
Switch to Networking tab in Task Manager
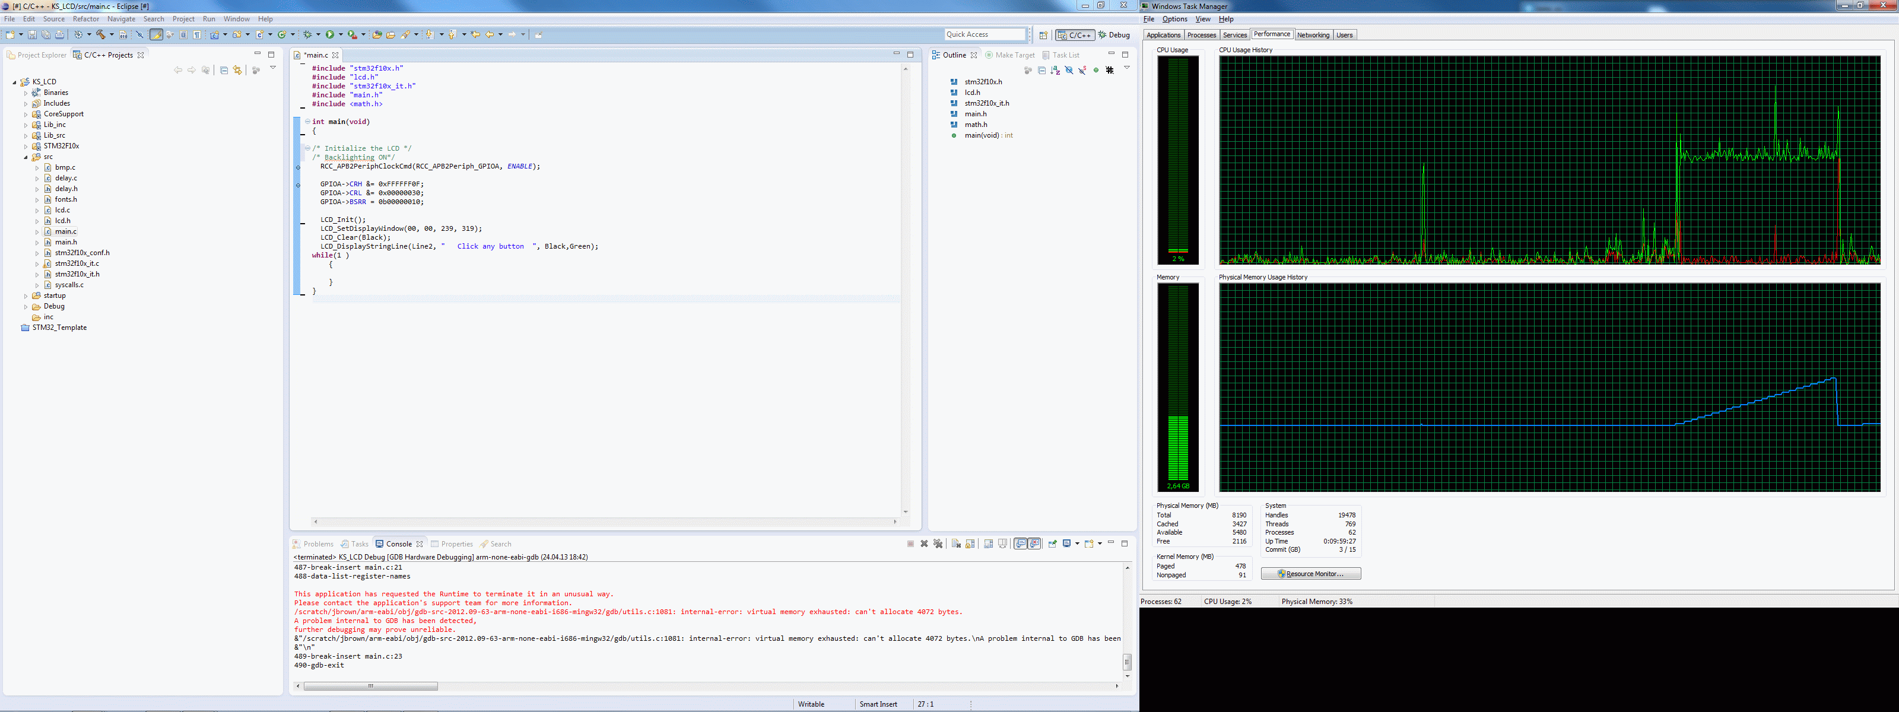pos(1313,36)
